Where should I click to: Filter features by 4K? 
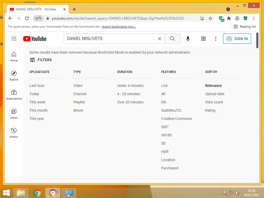point(163,94)
